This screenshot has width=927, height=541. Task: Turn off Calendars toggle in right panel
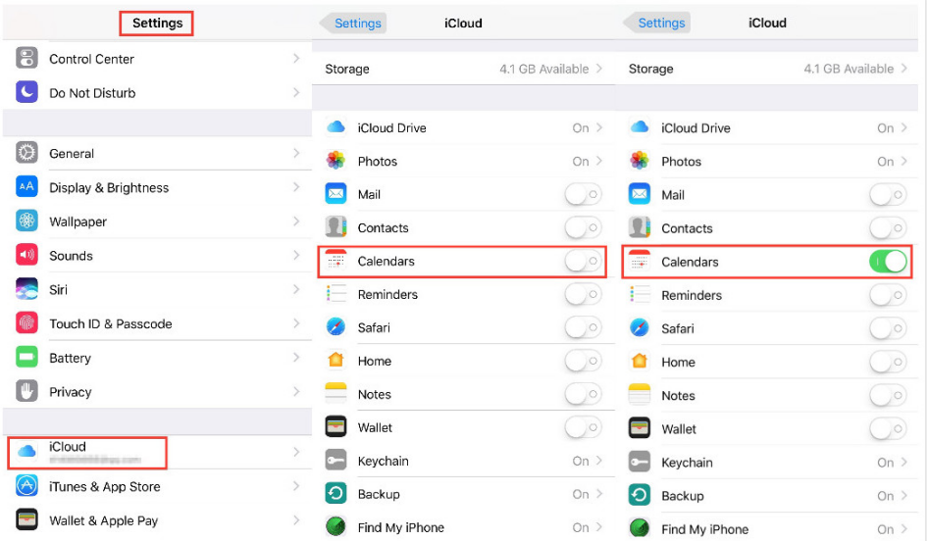[888, 261]
